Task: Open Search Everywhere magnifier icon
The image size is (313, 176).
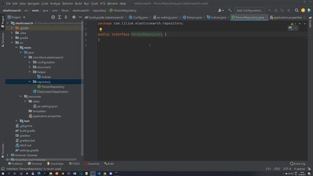Action: click(297, 10)
